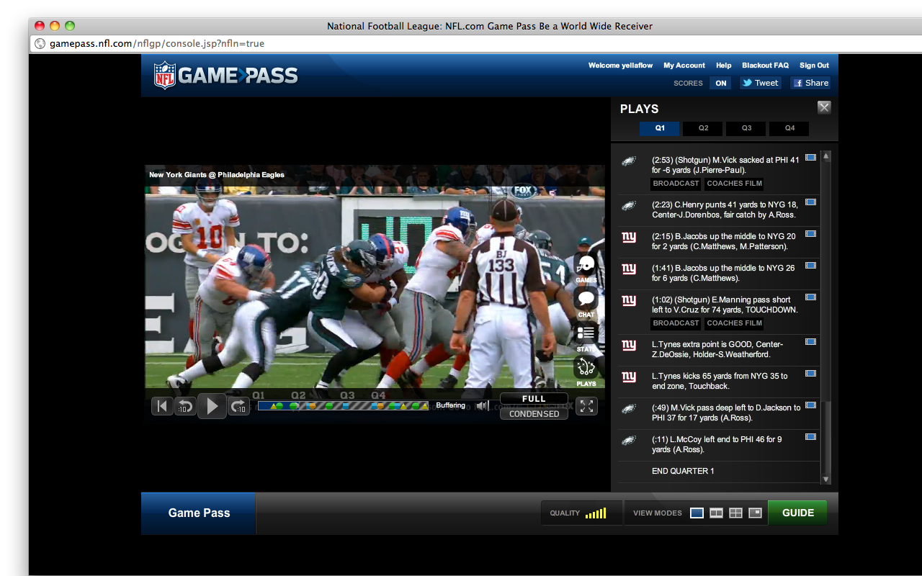Select M.Vick pass deep left play

[x=719, y=413]
